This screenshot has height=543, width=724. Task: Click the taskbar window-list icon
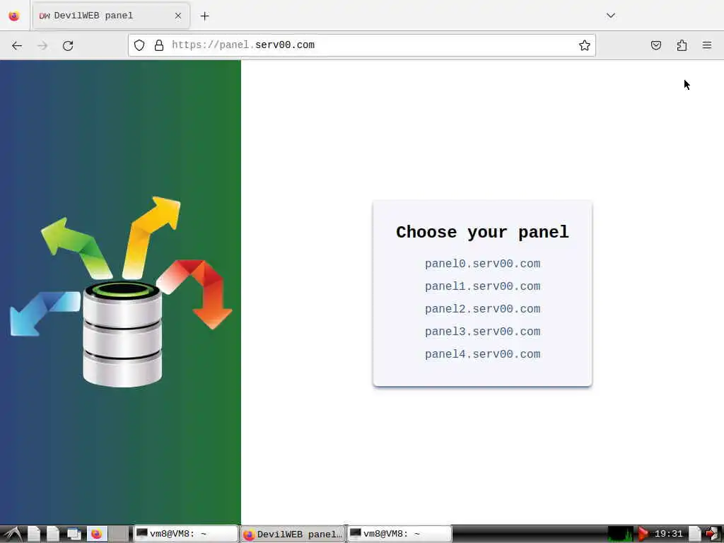[74, 535]
